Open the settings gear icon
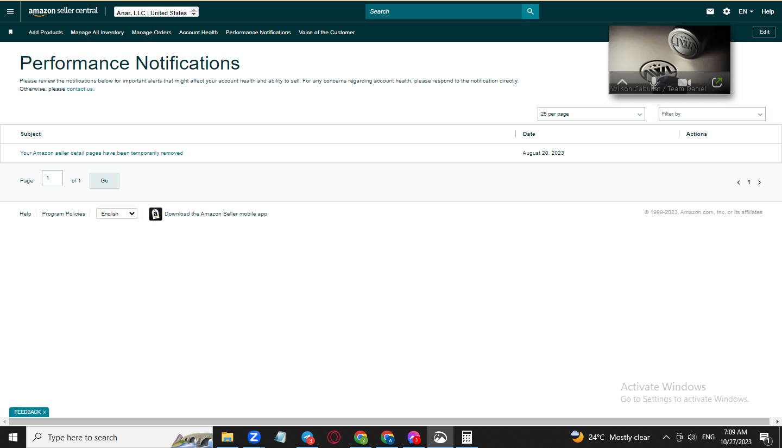The width and height of the screenshot is (782, 448). 727,11
